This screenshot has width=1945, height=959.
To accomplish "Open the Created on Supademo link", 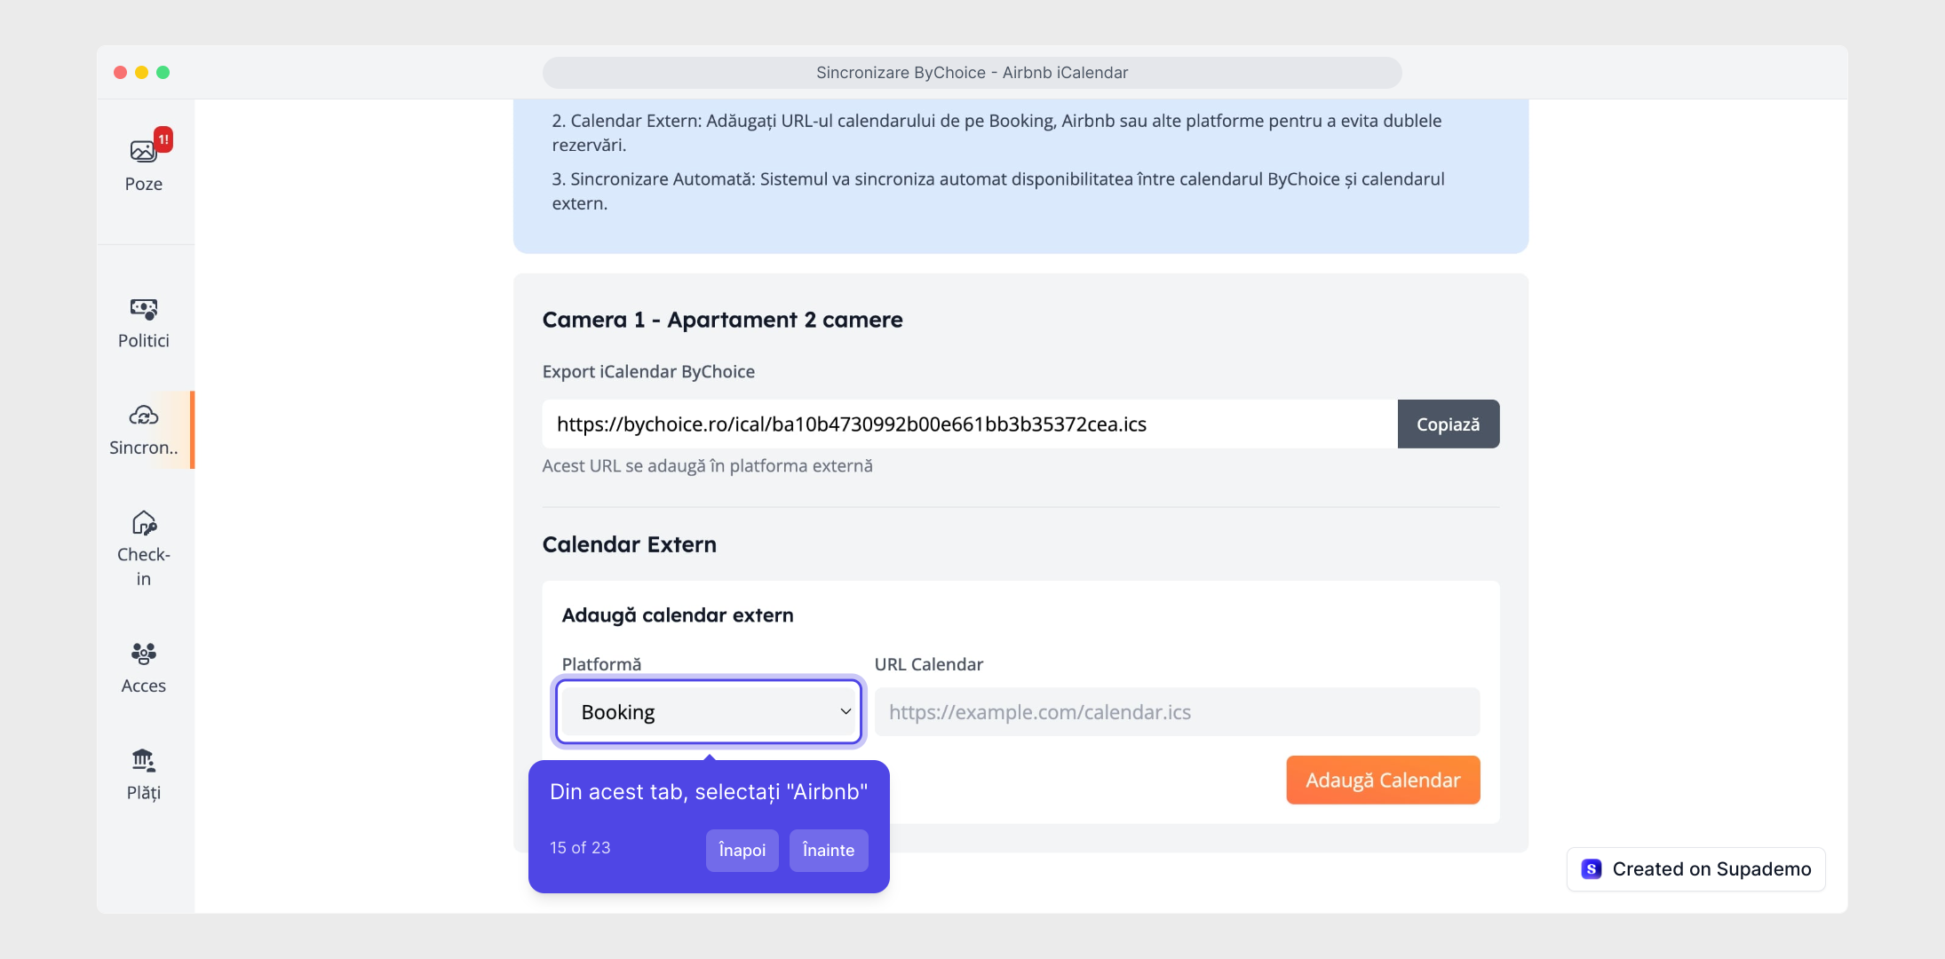I will (1711, 869).
